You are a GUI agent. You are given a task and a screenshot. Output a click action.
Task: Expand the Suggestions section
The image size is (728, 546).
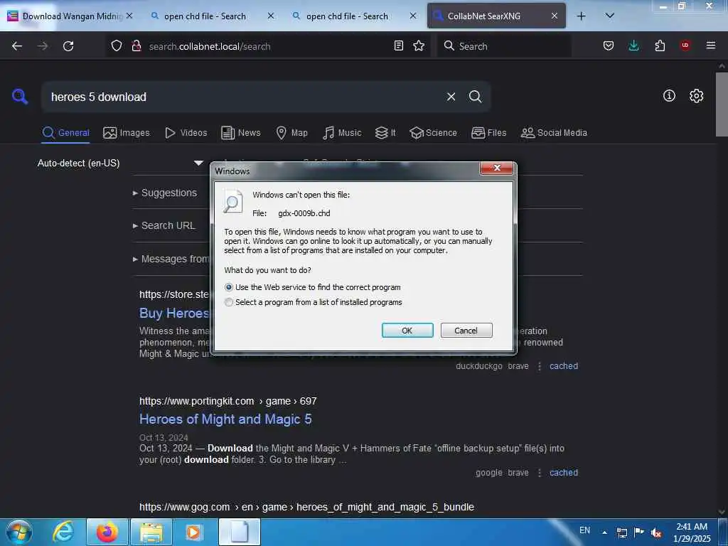[169, 193]
